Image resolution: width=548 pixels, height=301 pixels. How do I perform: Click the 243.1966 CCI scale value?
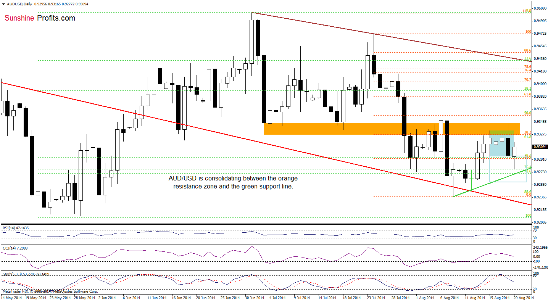(x=540, y=248)
